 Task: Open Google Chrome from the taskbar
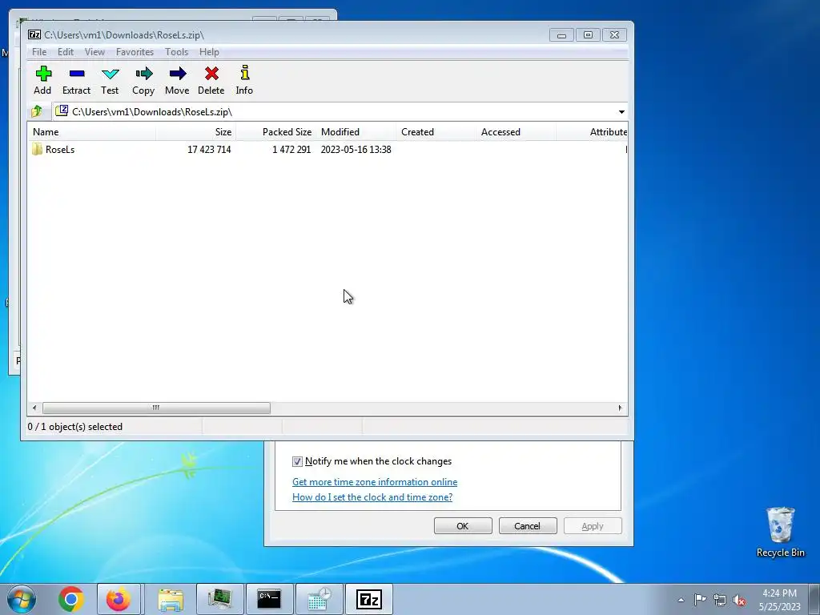tap(71, 599)
